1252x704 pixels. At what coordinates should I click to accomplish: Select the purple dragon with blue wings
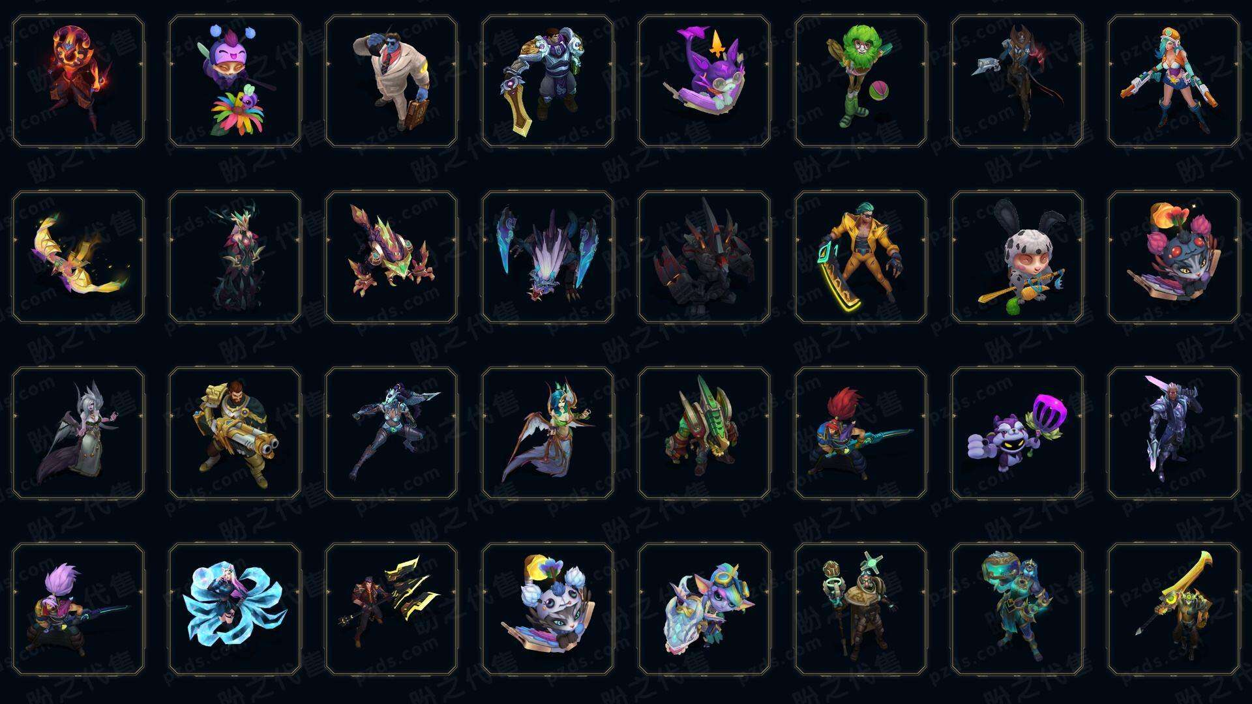(548, 257)
